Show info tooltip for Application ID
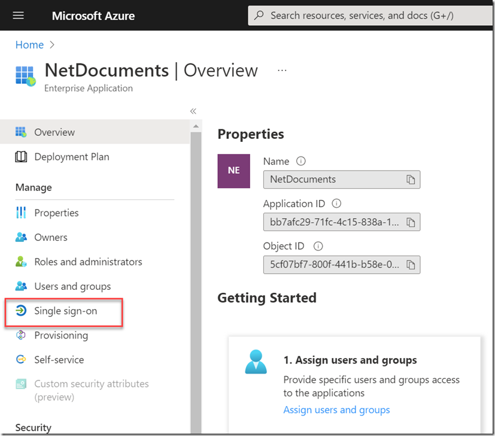Screen dimensions: 495x436 pyautogui.click(x=336, y=204)
